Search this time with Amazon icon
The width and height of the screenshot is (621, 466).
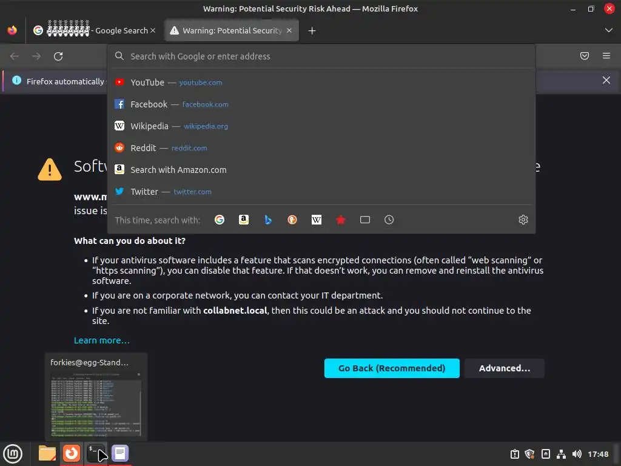pos(244,220)
